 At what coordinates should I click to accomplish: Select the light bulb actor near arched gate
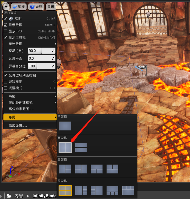pyautogui.click(x=148, y=14)
